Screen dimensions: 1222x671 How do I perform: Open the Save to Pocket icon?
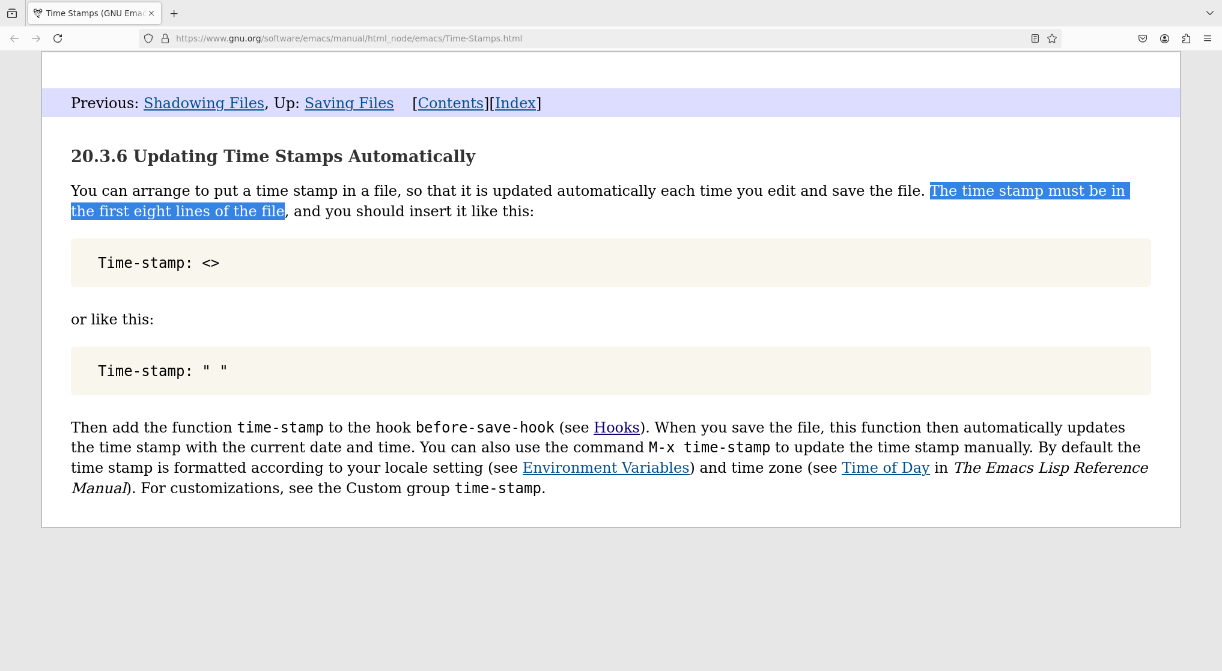point(1143,38)
